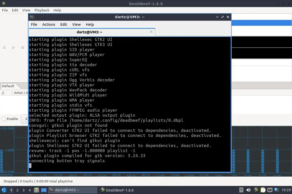The image size is (292, 194).
Task: Click the music note playing column header
Action: click(3, 93)
